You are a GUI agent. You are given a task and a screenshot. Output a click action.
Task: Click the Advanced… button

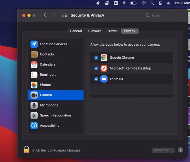click(163, 150)
